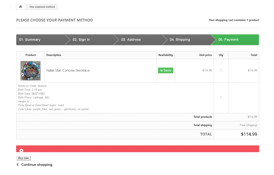Select the 03. Address step
This screenshot has height=175, width=274.
pyautogui.click(x=131, y=40)
